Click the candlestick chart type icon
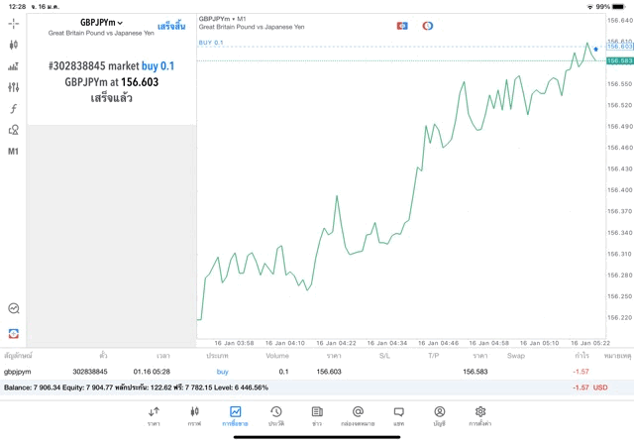 14,45
